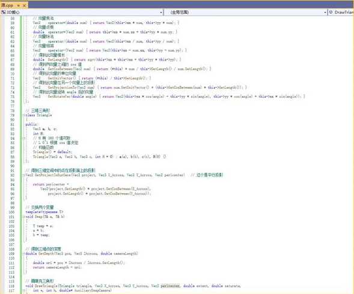Click the GetProjectionTo function line

tap(140, 88)
